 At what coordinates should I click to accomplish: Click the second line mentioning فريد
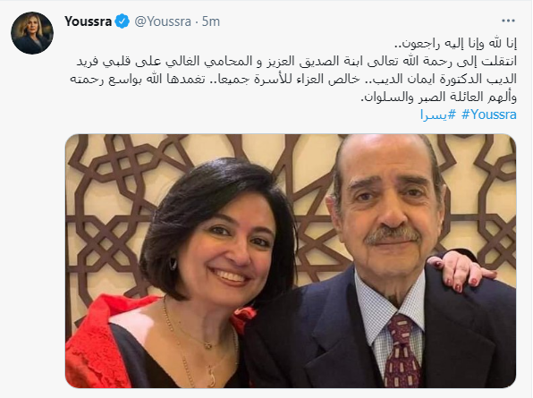point(296,61)
